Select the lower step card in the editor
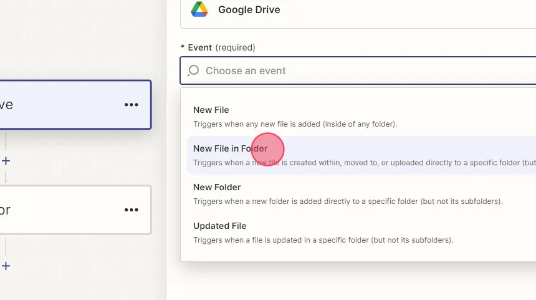This screenshot has width=536, height=300. [75, 210]
